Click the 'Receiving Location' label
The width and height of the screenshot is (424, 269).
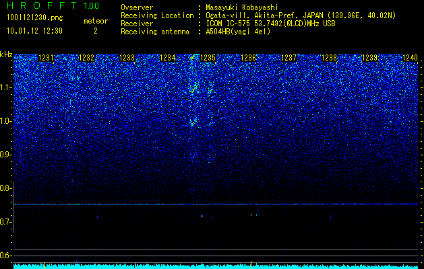click(x=157, y=15)
